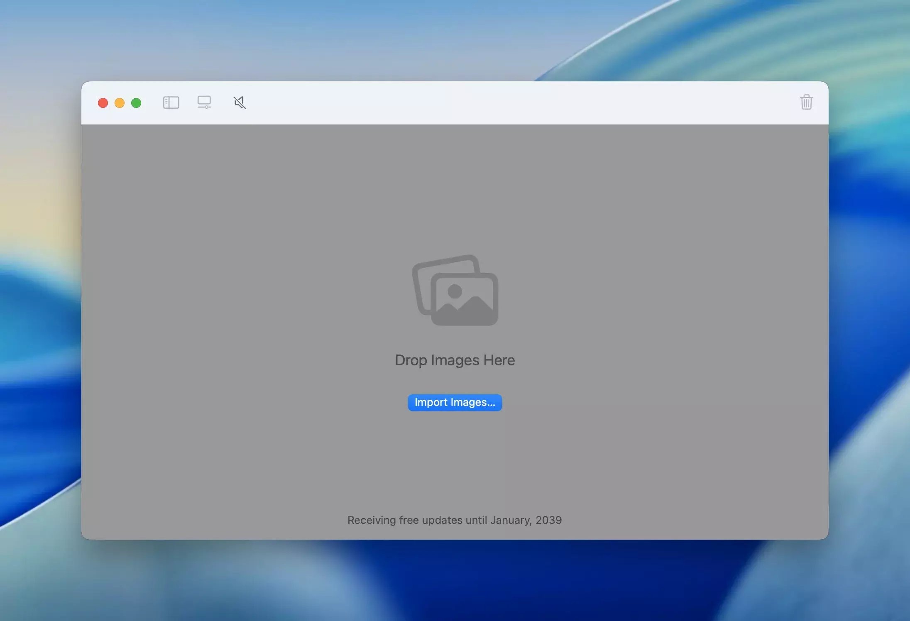Click the Drop Images Here label

[x=455, y=360]
